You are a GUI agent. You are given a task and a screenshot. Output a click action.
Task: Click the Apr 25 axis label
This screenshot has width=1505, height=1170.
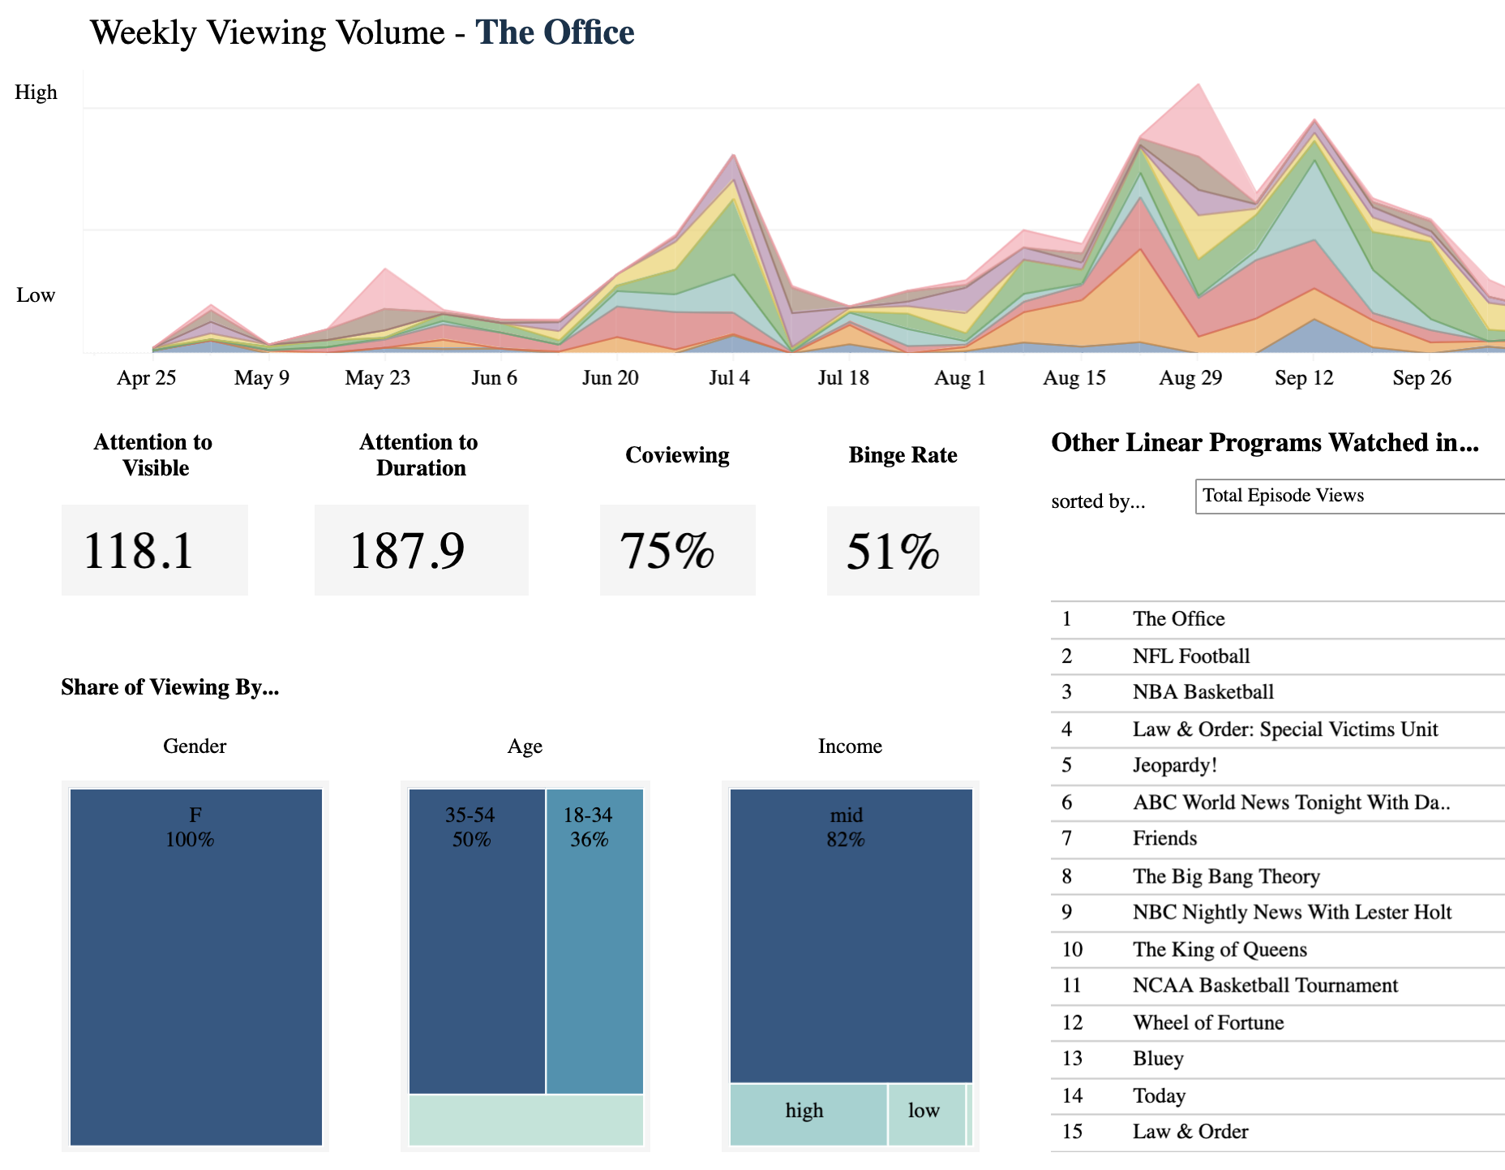(x=146, y=378)
